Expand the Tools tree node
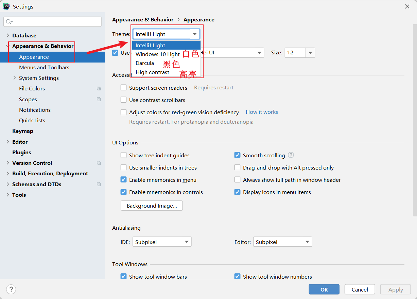Screen dimensions: 417x299 pyautogui.click(x=8, y=195)
